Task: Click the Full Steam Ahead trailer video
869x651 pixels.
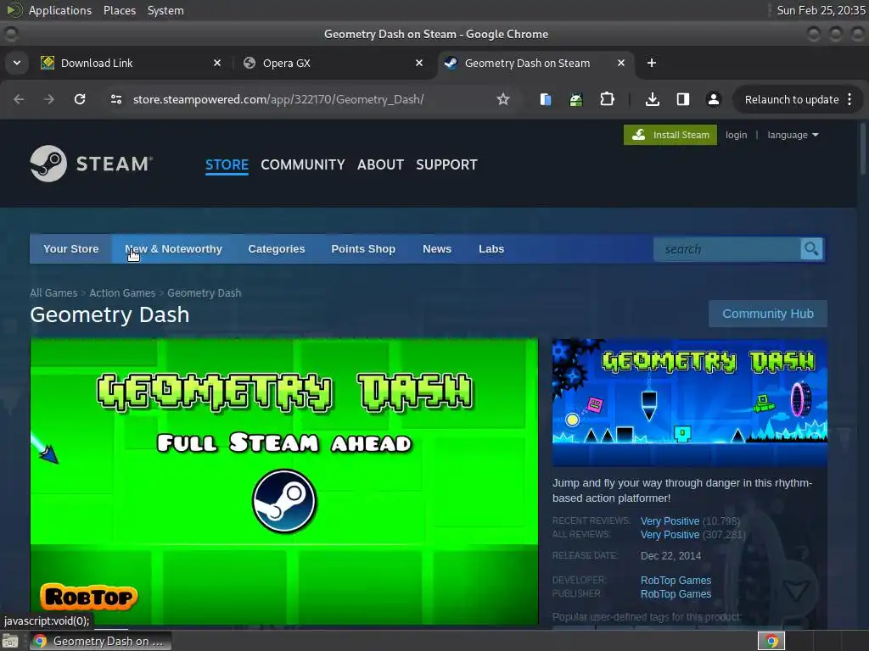Action: tap(284, 481)
